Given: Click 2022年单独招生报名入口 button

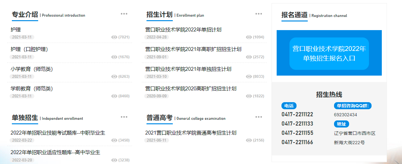Looking at the screenshot, I should pyautogui.click(x=329, y=53).
